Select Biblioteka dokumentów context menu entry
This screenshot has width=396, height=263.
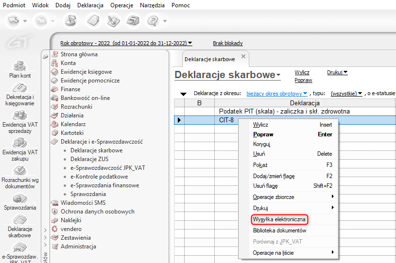click(x=279, y=230)
